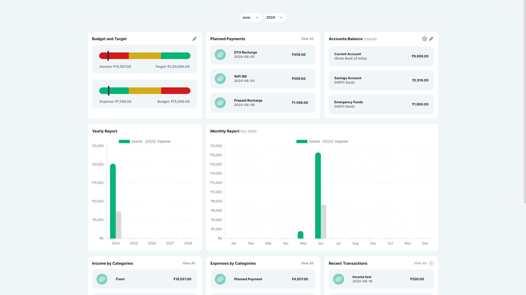Click the 2024-06-16 transaction date
Viewport: 526px width, 295px height.
click(x=362, y=281)
